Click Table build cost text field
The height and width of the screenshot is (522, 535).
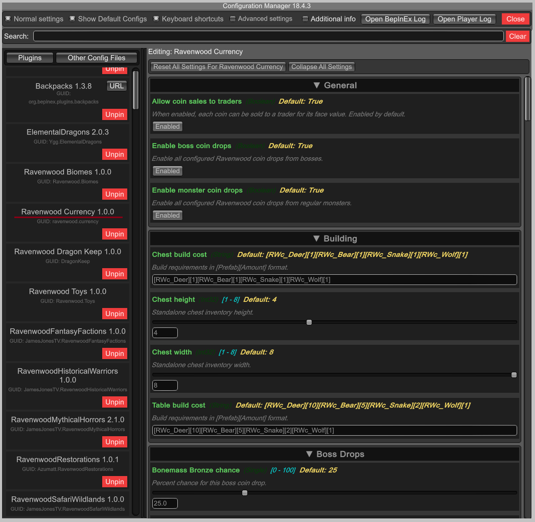334,431
